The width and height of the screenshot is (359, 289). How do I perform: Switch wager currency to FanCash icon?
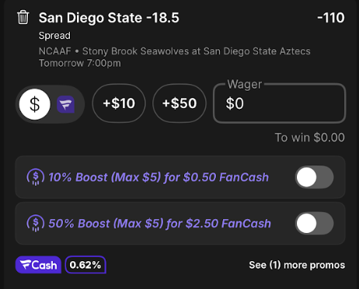pyautogui.click(x=66, y=104)
